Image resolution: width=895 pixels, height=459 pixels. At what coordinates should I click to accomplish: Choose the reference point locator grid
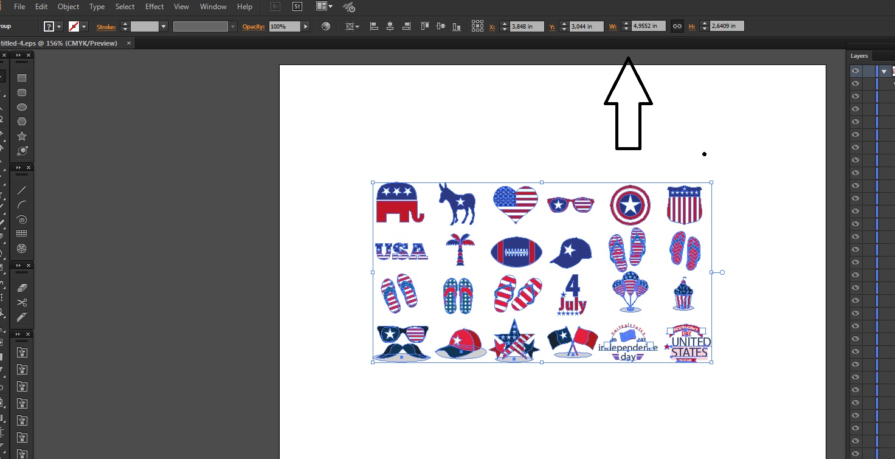[477, 26]
